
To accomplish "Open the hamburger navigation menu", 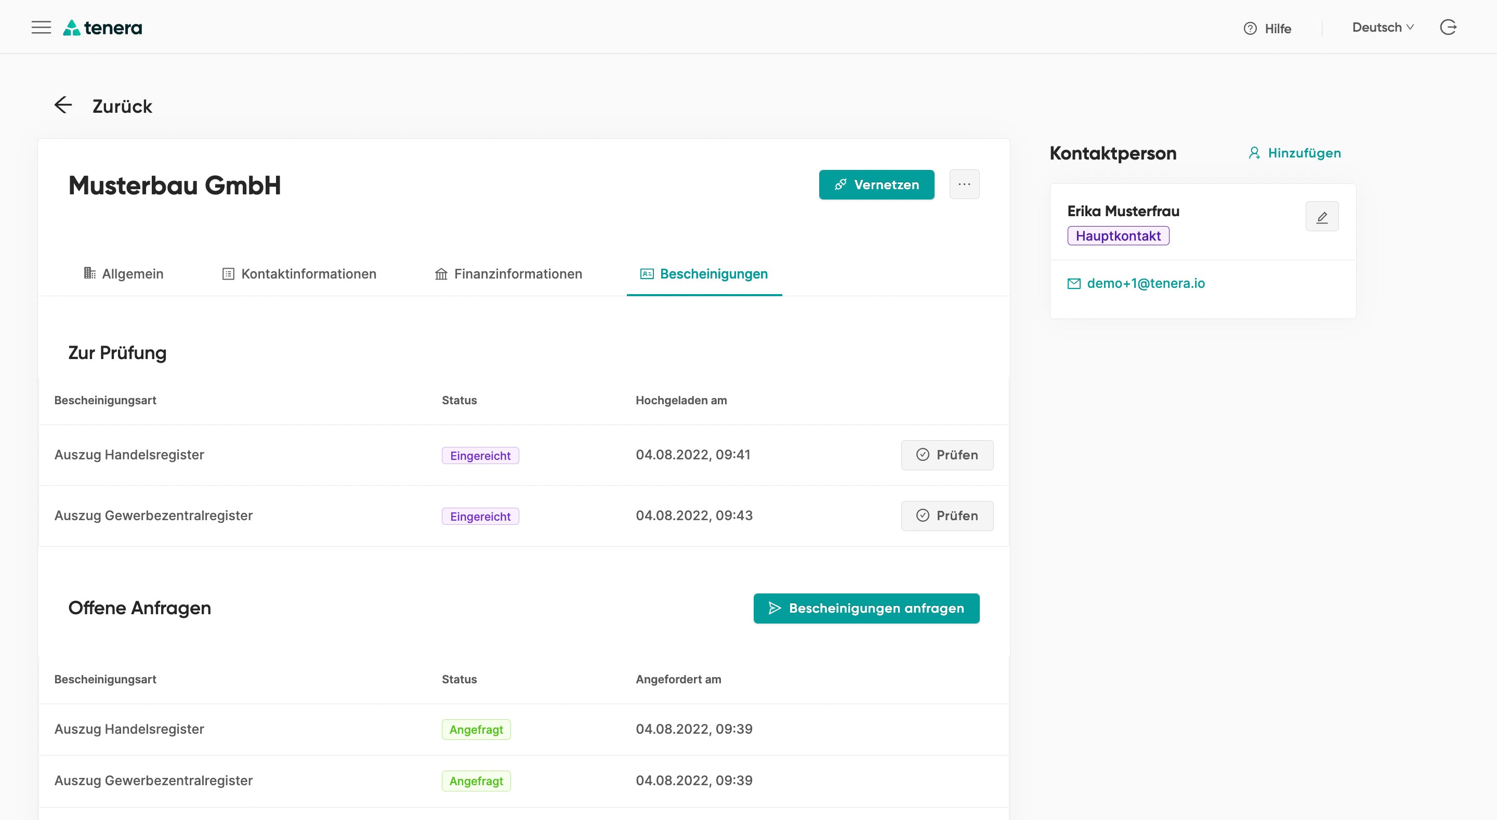I will (x=41, y=28).
